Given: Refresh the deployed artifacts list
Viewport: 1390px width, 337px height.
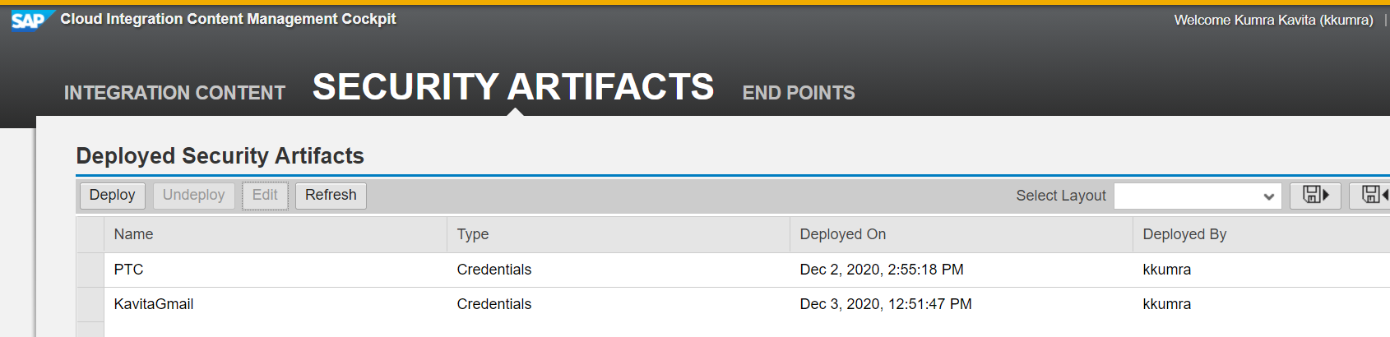Looking at the screenshot, I should 331,196.
